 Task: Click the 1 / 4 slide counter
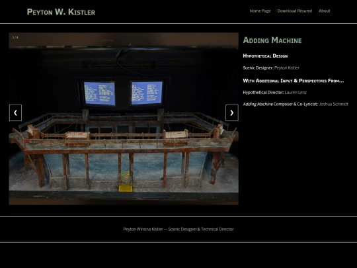[15, 38]
